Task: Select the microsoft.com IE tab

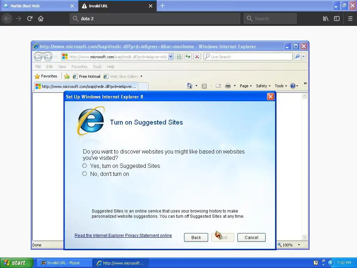Action: point(86,87)
